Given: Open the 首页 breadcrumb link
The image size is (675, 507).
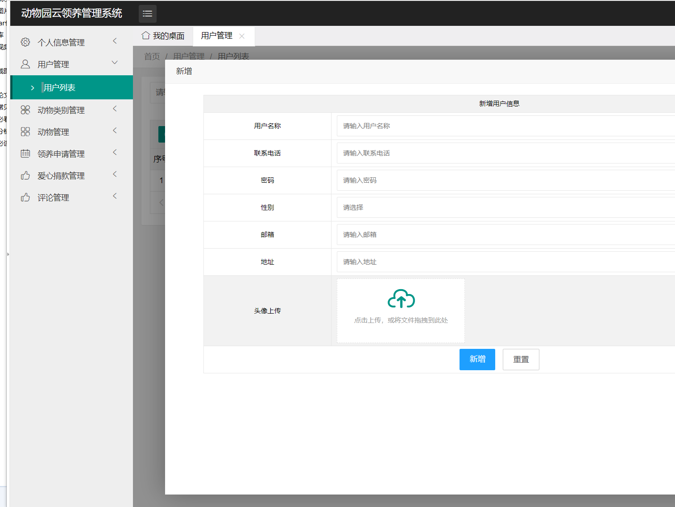Looking at the screenshot, I should (x=151, y=56).
